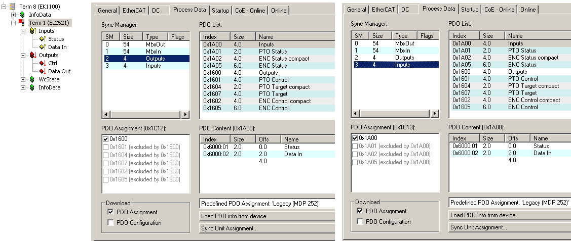
Task: Click Load PDO info from device in left panel
Action: coord(267,216)
